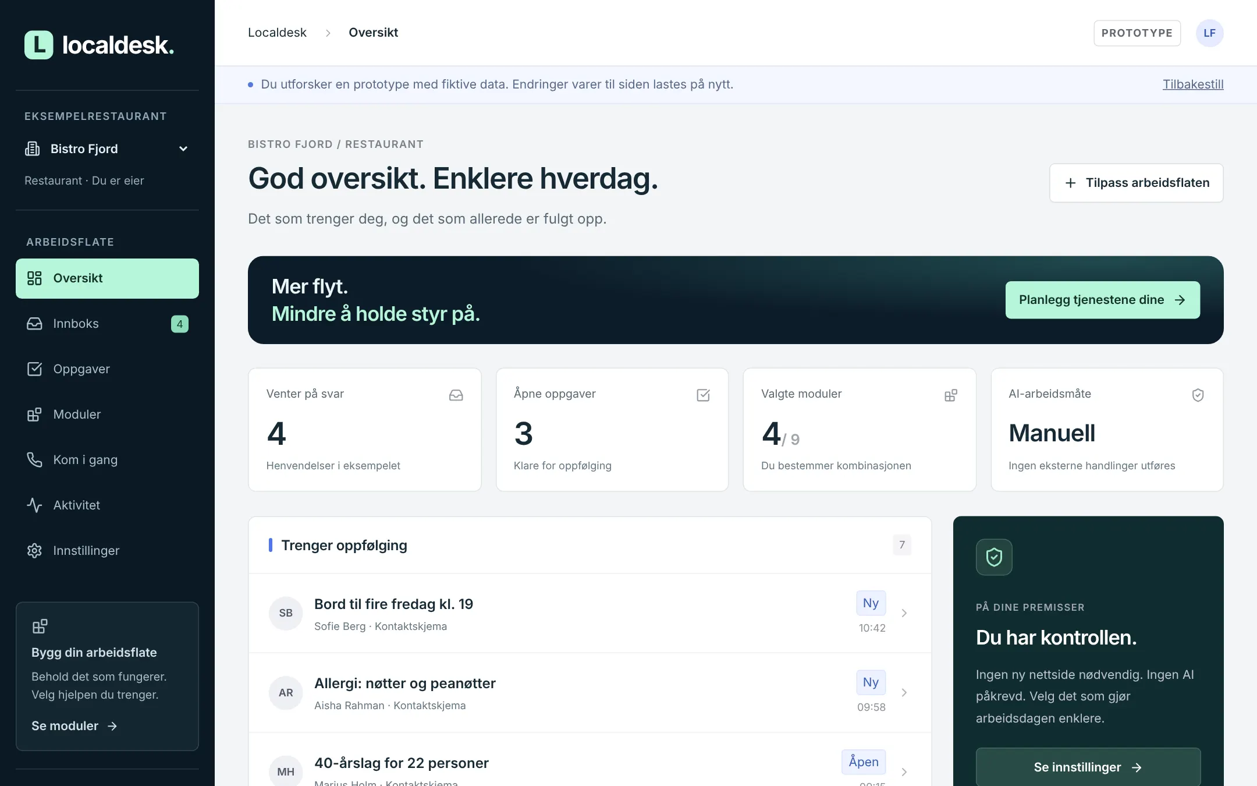
Task: Click the inbox icon in Venter på svar card
Action: [456, 395]
